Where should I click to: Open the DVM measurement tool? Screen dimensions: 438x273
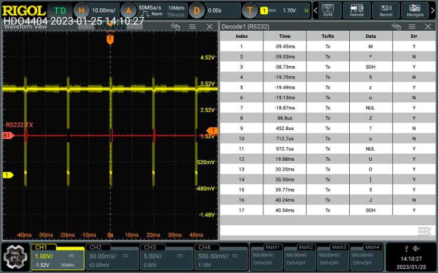[327, 10]
